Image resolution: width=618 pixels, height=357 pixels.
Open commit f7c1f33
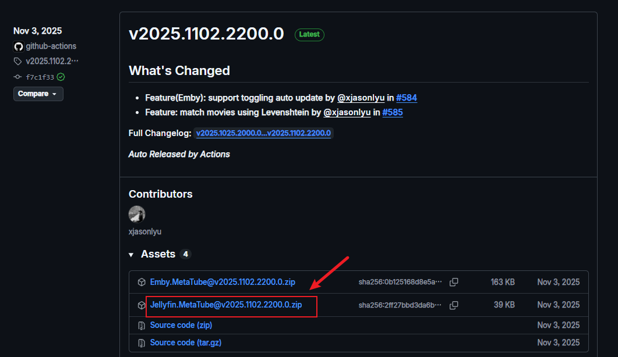click(x=40, y=77)
